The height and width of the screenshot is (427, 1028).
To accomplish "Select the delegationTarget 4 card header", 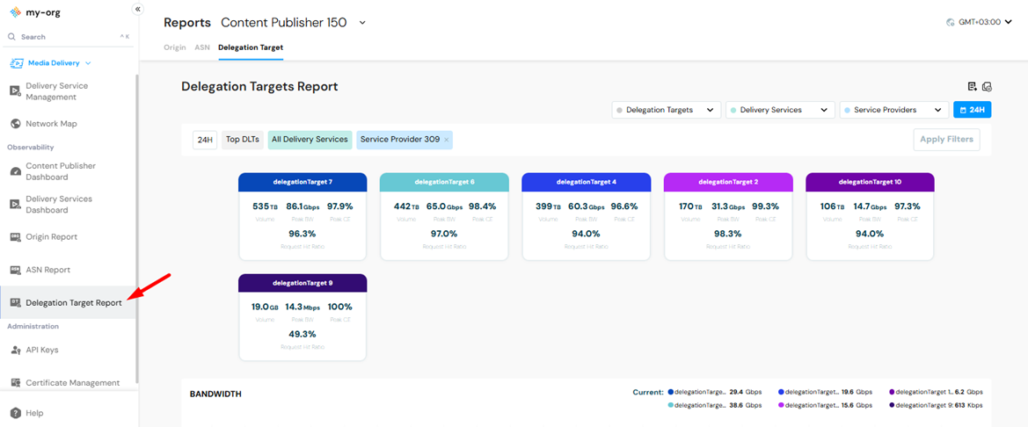I will click(x=587, y=181).
